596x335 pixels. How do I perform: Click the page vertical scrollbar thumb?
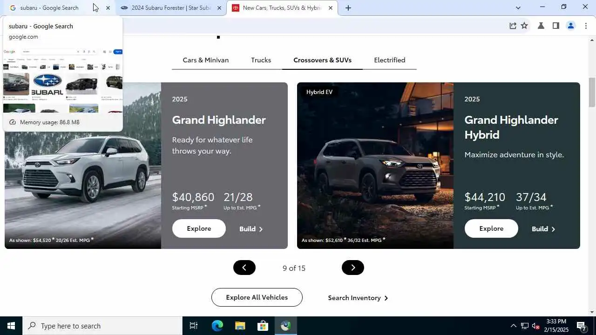pyautogui.click(x=592, y=92)
